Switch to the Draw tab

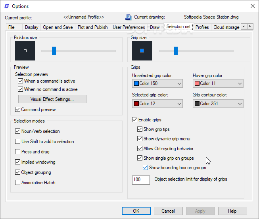pos(155,27)
